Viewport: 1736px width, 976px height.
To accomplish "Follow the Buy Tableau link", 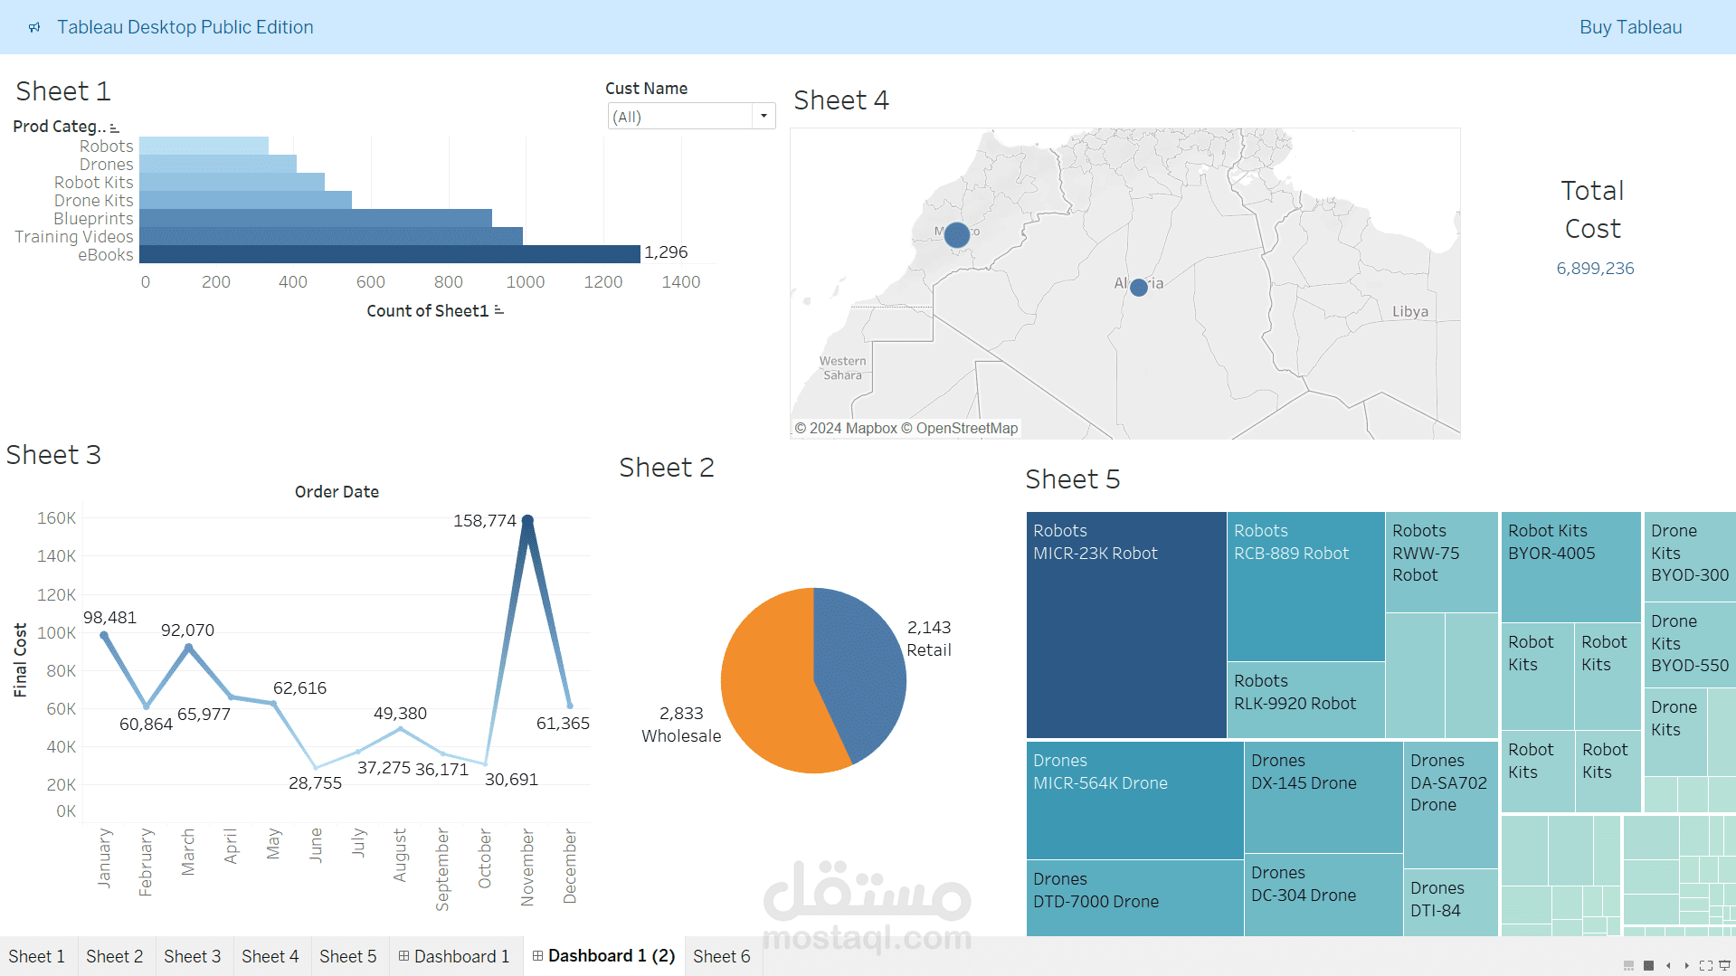I will (1630, 27).
